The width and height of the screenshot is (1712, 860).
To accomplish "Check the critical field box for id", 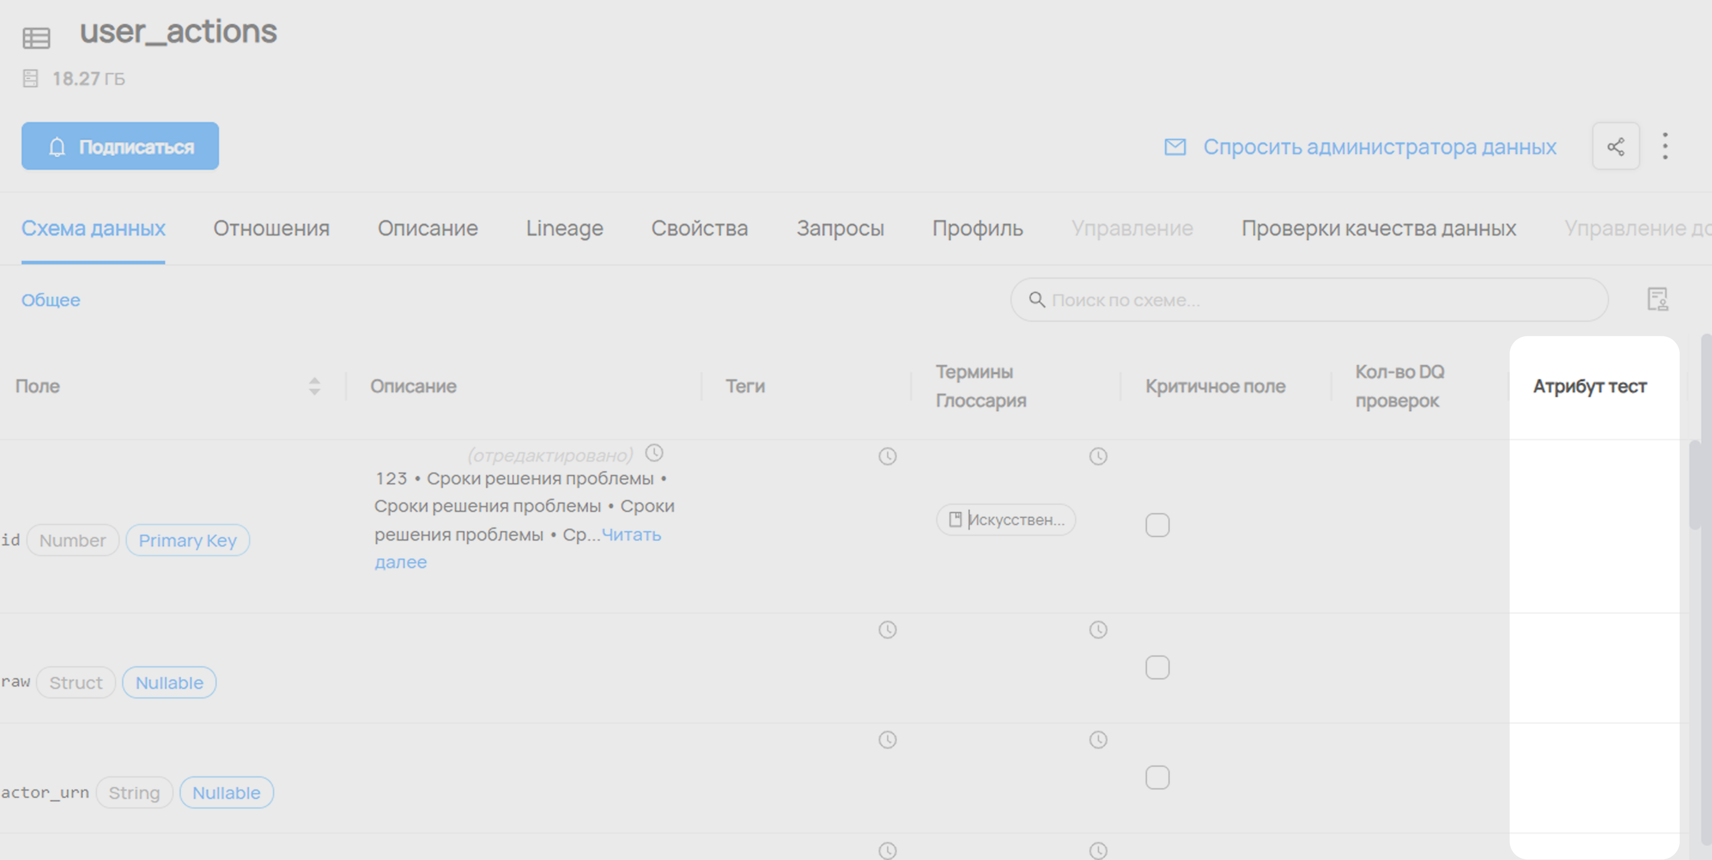I will 1157,525.
